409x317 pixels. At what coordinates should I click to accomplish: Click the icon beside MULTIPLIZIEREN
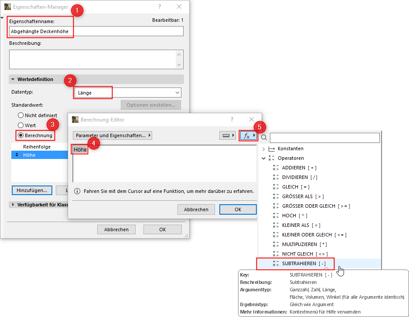point(276,244)
